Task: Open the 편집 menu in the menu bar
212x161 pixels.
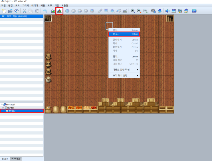Action: 10,5
